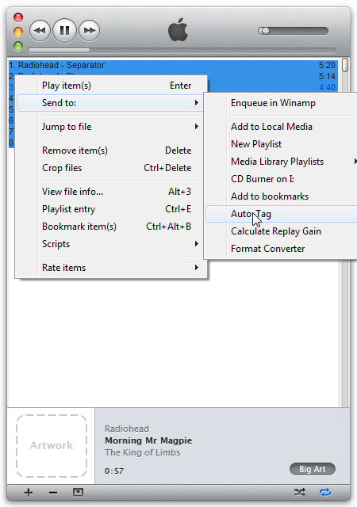357x507 pixels.
Task: Expand the Rate items submenu arrow
Action: click(196, 268)
